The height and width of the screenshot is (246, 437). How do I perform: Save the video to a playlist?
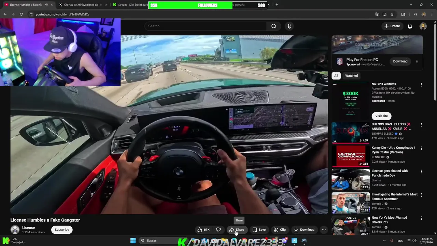pyautogui.click(x=259, y=230)
